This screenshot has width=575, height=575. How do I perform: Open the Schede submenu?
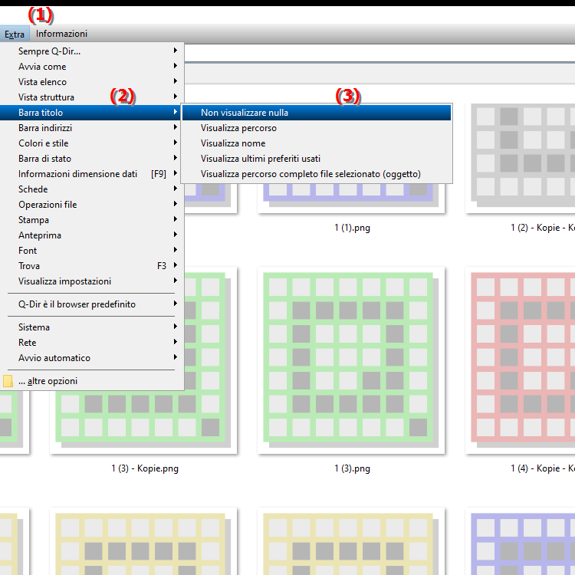tap(91, 189)
